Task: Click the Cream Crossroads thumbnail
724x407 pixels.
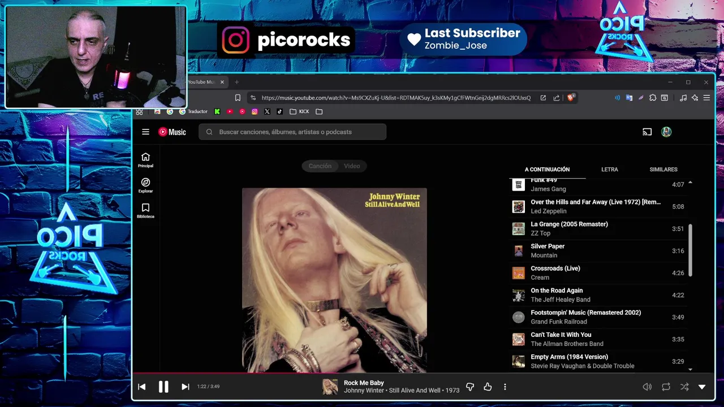Action: click(519, 273)
